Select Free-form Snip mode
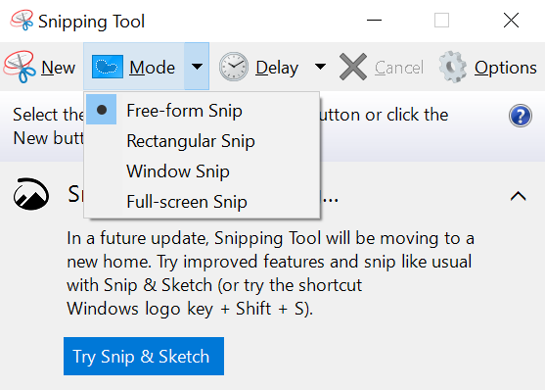 (202, 111)
